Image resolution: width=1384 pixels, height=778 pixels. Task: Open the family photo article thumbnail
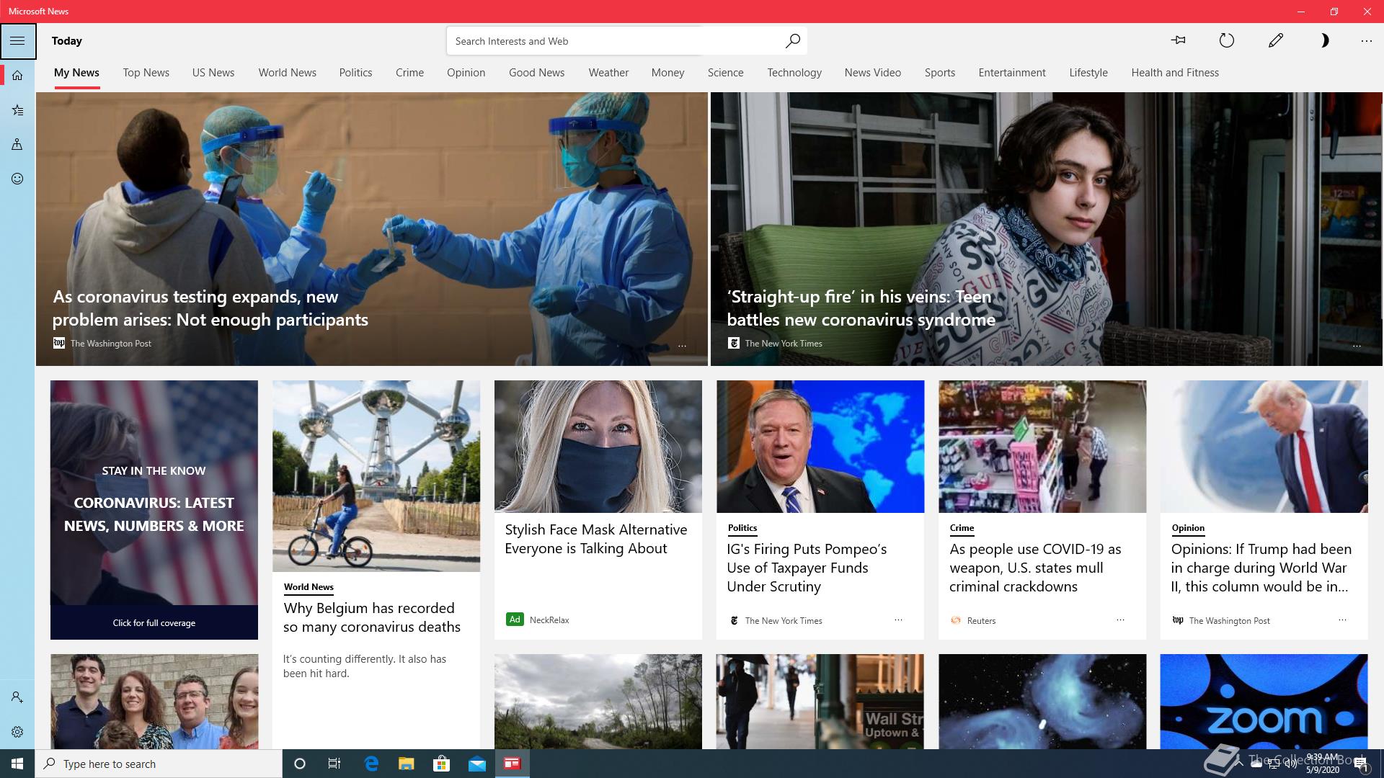tap(154, 702)
